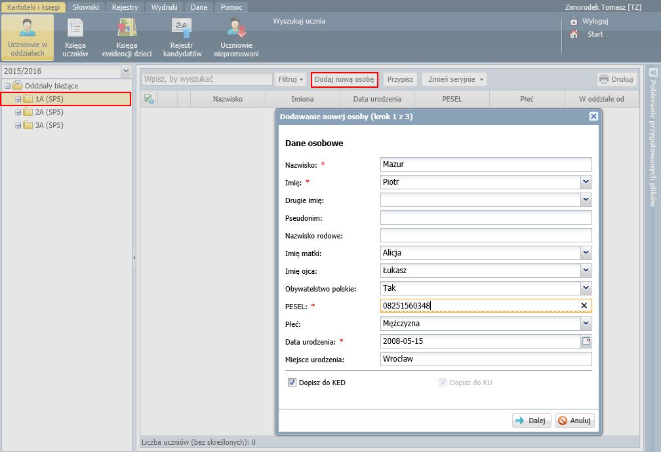The width and height of the screenshot is (661, 452).
Task: Click the left panel splitter collapse handle
Action: point(134,257)
